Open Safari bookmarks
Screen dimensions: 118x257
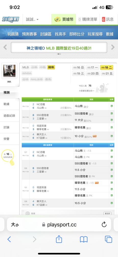(84, 240)
